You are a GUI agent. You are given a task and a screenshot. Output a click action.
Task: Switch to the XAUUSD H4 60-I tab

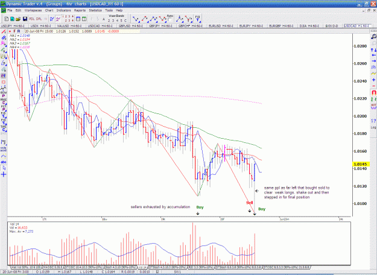point(69,26)
